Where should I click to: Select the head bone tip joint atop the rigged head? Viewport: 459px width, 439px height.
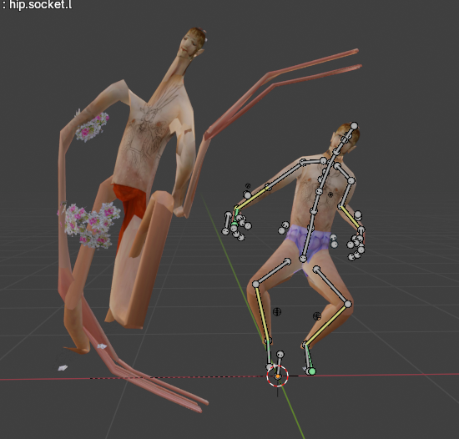[x=354, y=126]
